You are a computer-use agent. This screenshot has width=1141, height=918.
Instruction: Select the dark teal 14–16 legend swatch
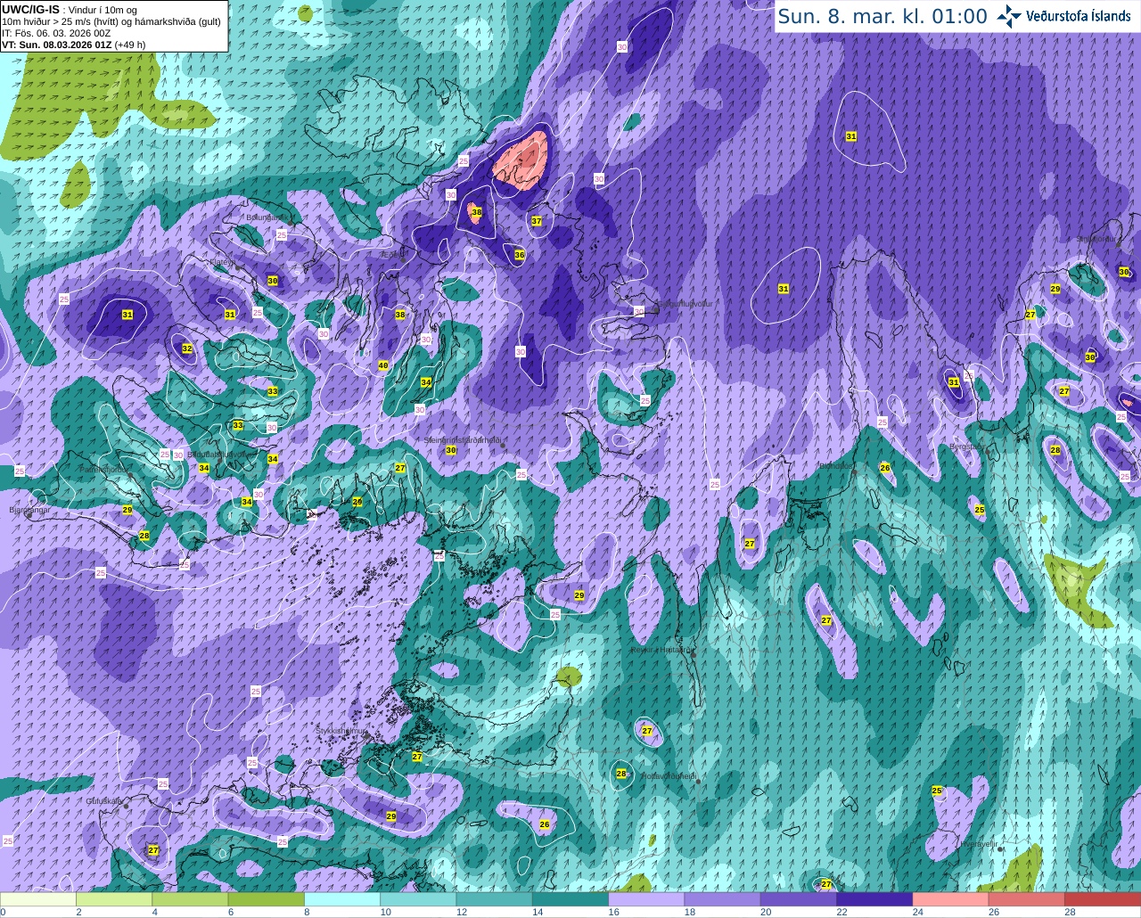point(570,898)
